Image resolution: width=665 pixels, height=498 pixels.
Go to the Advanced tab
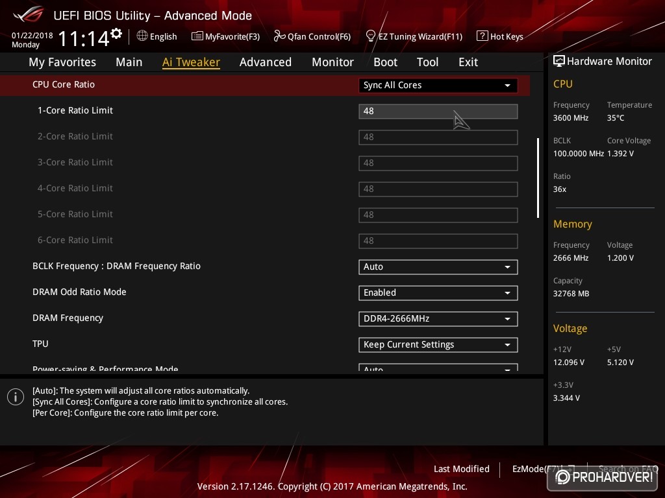pos(266,62)
